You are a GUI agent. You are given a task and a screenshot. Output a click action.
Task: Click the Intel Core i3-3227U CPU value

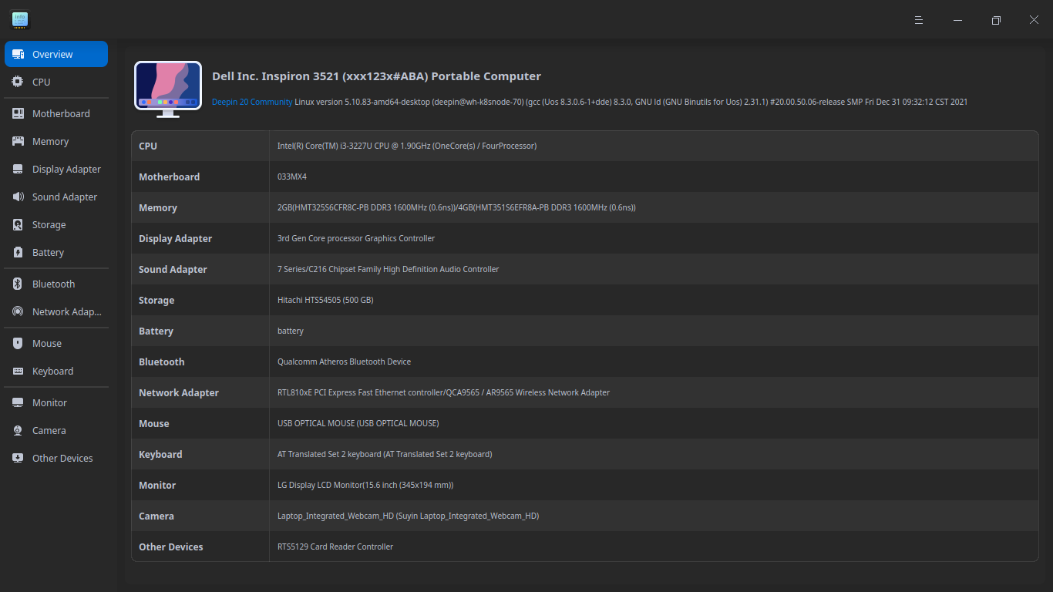[x=407, y=146]
